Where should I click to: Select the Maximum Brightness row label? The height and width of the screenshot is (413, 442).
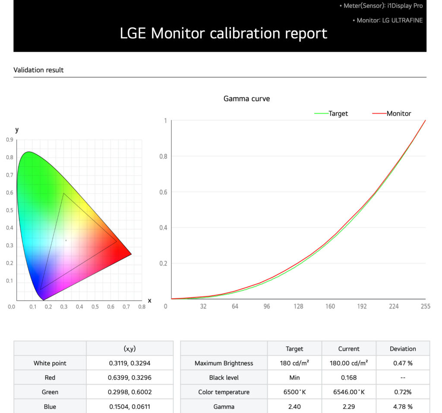224,363
